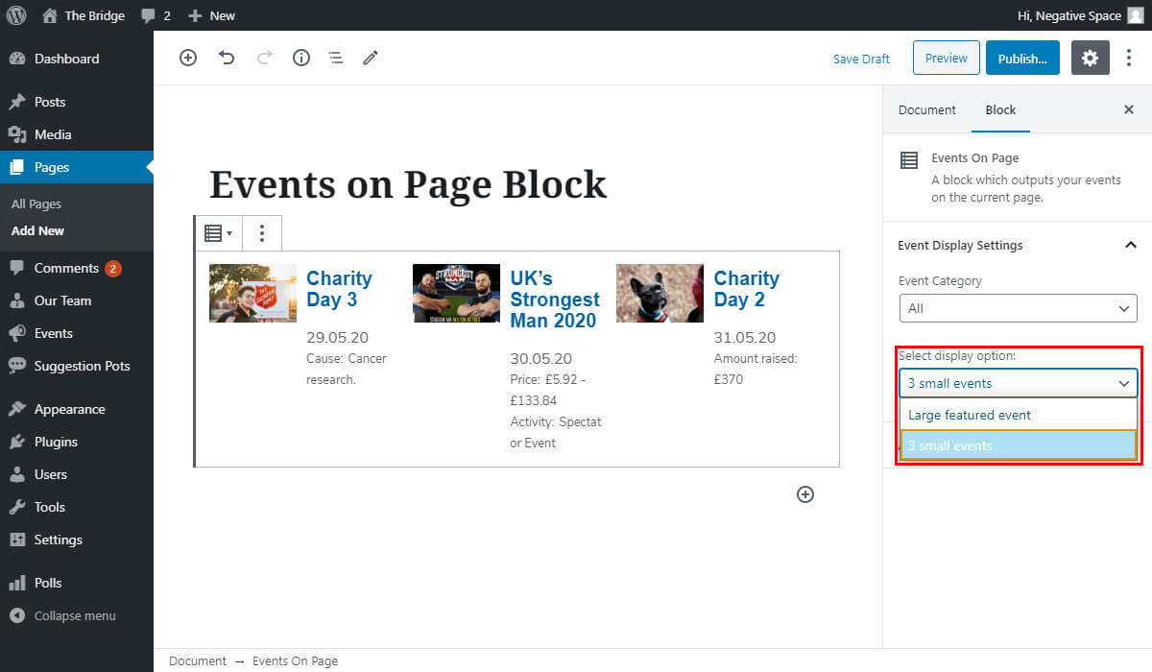Open the content structure info icon
The image size is (1152, 672).
pos(301,58)
